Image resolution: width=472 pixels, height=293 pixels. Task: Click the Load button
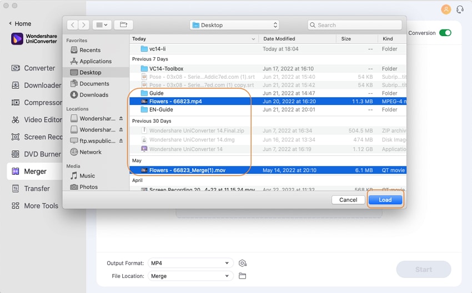(385, 200)
